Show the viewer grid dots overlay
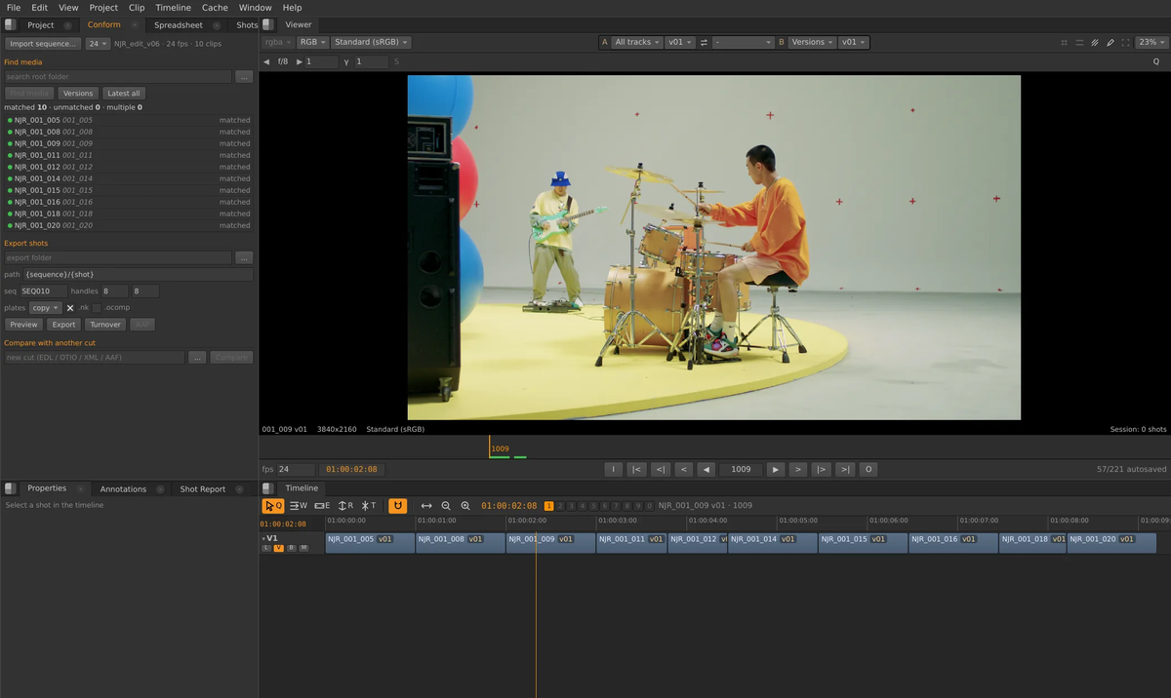The height and width of the screenshot is (698, 1171). pyautogui.click(x=1064, y=43)
